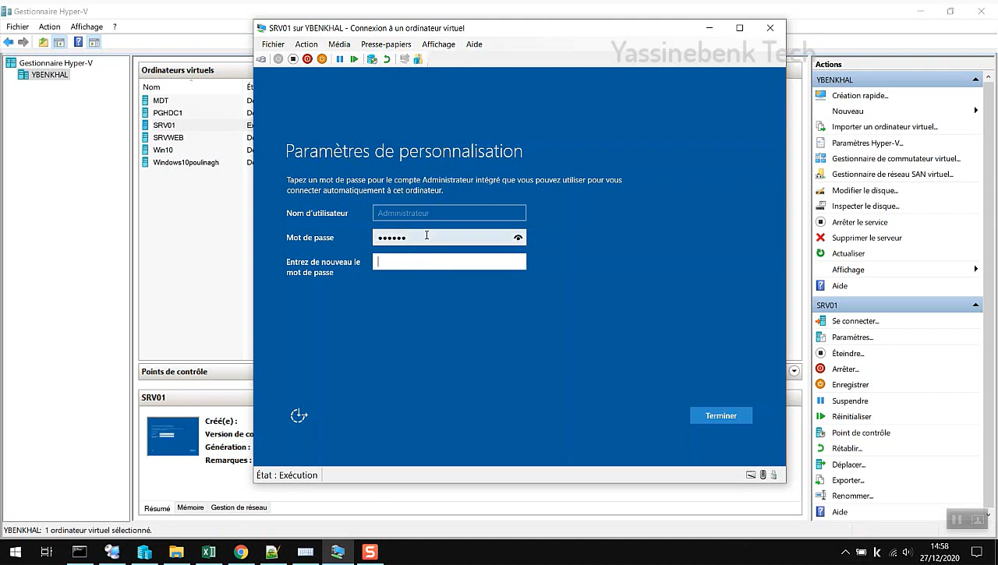Click the SRV01 preview thumbnail

[173, 436]
